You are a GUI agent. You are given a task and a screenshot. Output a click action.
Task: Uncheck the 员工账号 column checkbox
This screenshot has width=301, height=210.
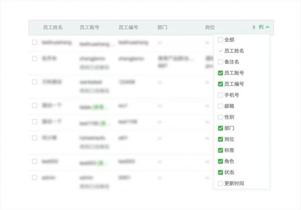pos(221,73)
